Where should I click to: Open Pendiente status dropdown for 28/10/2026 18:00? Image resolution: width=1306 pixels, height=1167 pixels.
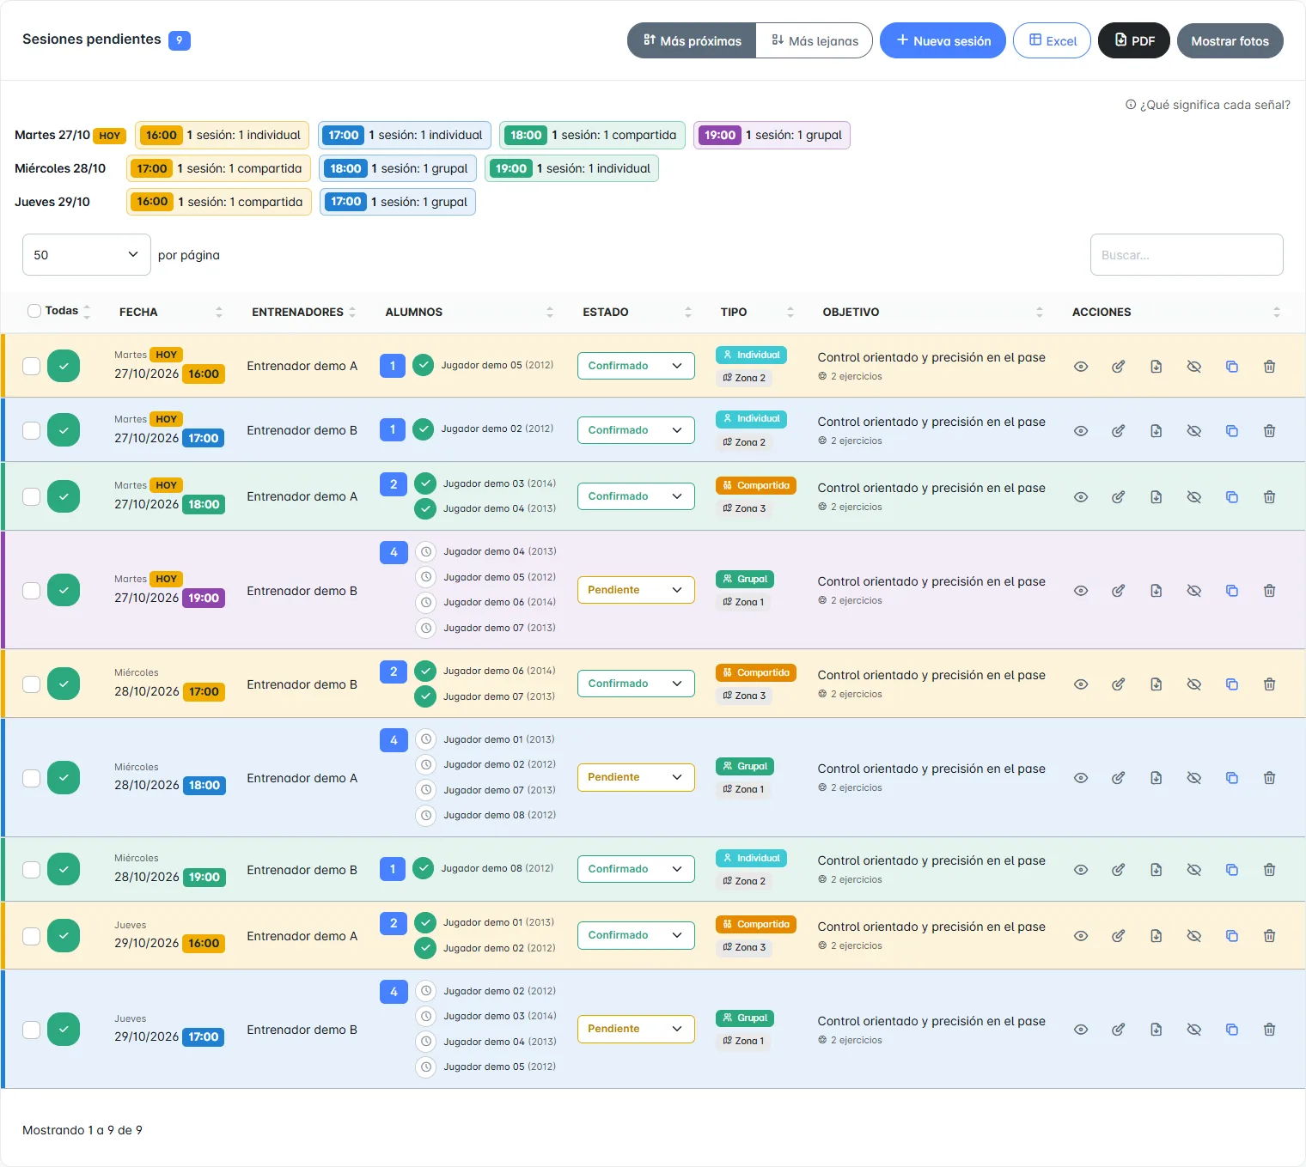pyautogui.click(x=636, y=777)
